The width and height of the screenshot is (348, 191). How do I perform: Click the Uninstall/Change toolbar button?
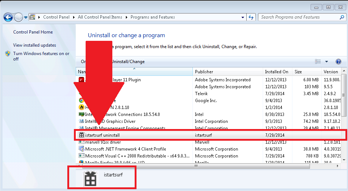tap(128, 62)
